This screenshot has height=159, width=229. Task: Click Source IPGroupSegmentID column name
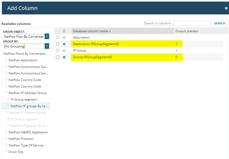(x=93, y=57)
